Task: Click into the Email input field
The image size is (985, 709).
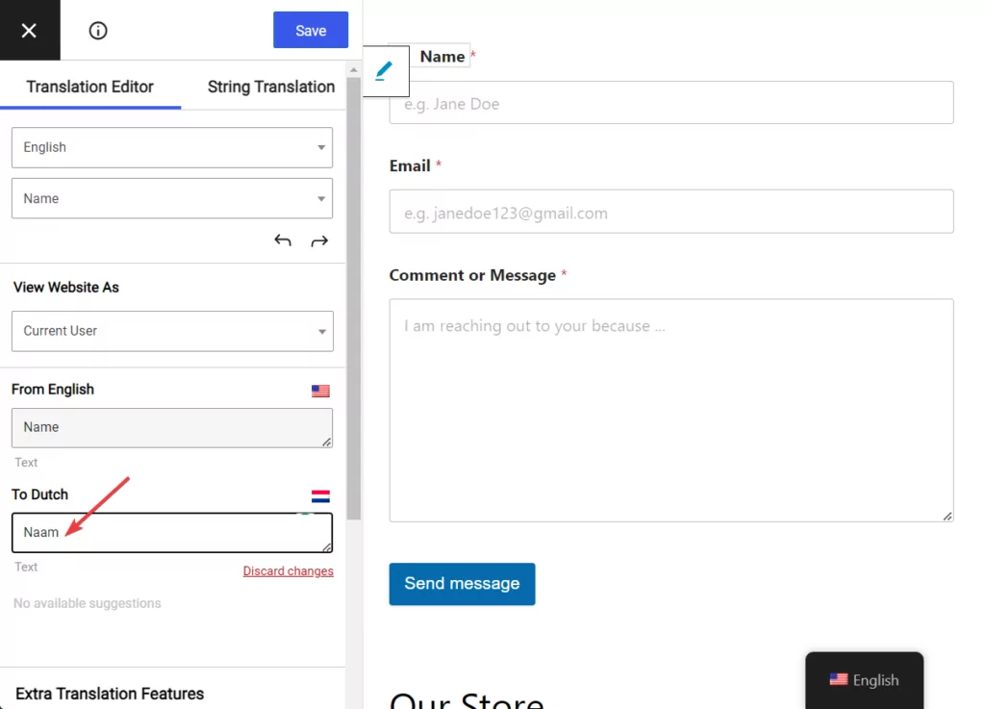Action: point(670,212)
